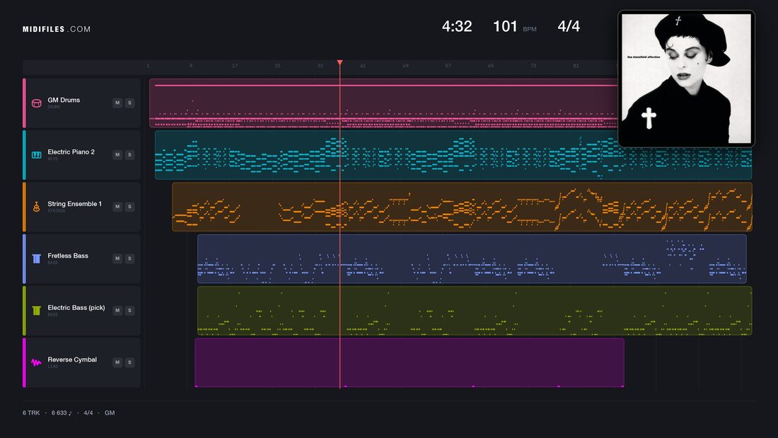Screen dimensions: 778x438
Task: Click the 4:32 song duration display
Action: [x=457, y=26]
